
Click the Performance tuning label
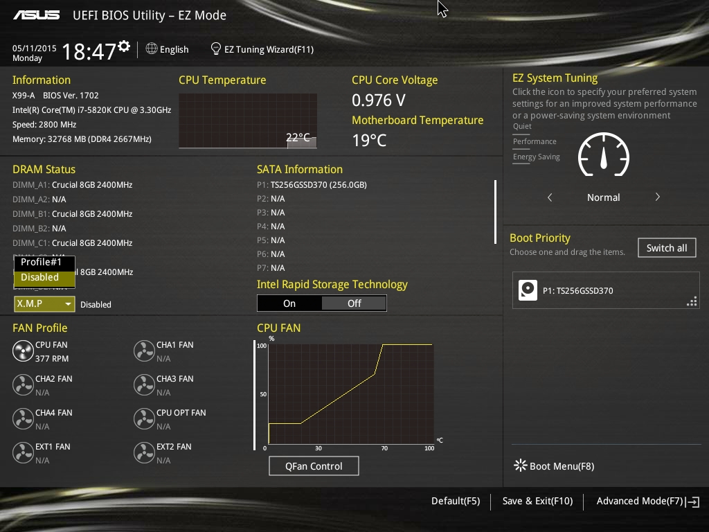click(535, 141)
